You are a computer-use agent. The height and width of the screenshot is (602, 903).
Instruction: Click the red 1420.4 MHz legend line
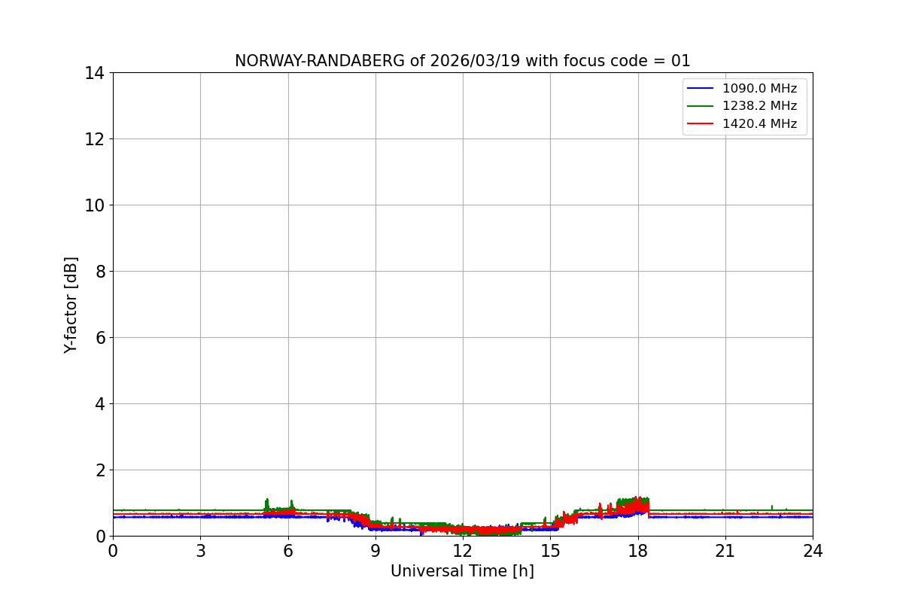[701, 124]
